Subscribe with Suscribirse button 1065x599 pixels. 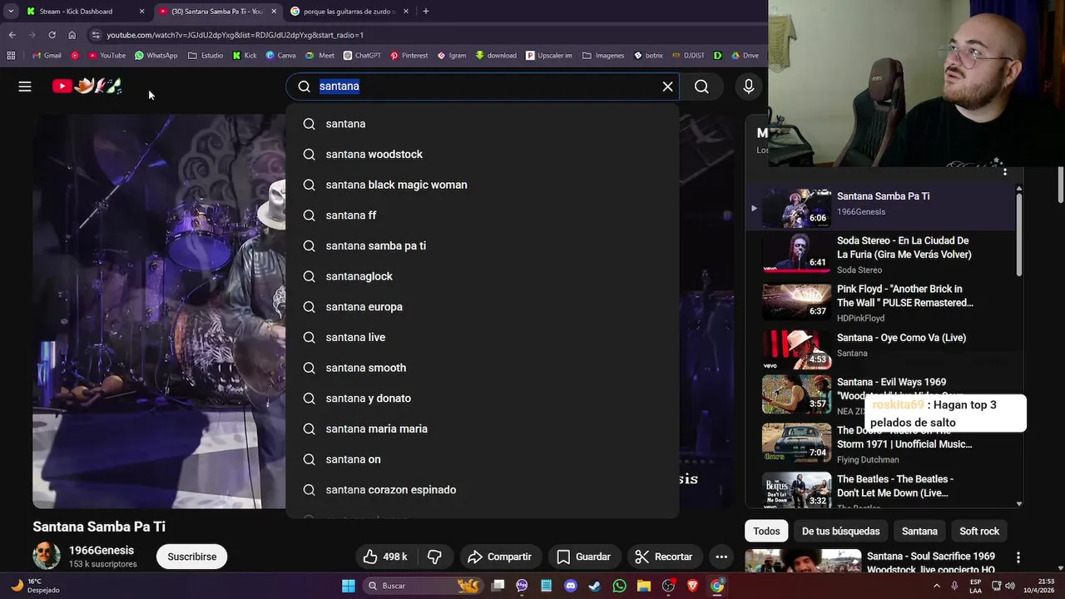pyautogui.click(x=192, y=557)
